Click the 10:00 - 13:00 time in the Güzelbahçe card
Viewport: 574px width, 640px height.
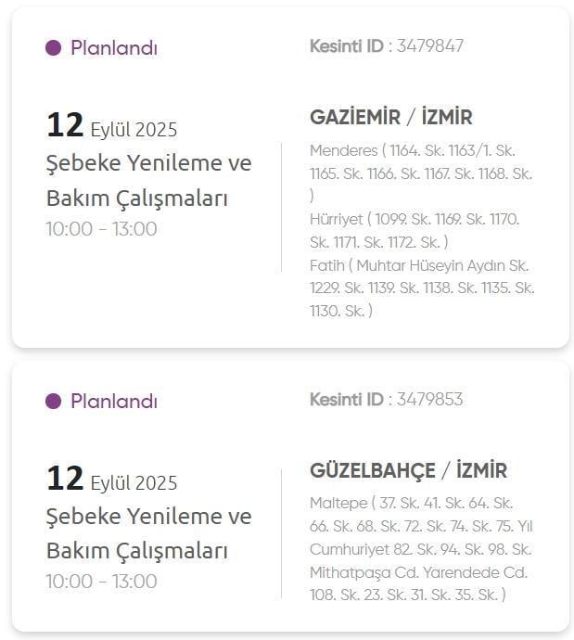[x=101, y=582]
